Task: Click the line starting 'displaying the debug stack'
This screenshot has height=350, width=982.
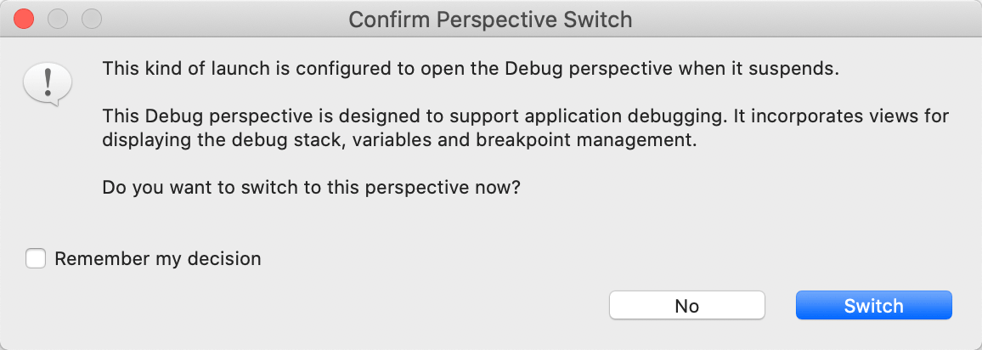Action: [399, 140]
